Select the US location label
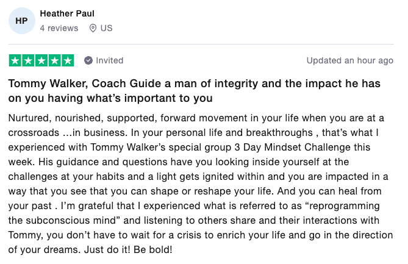 tap(107, 28)
